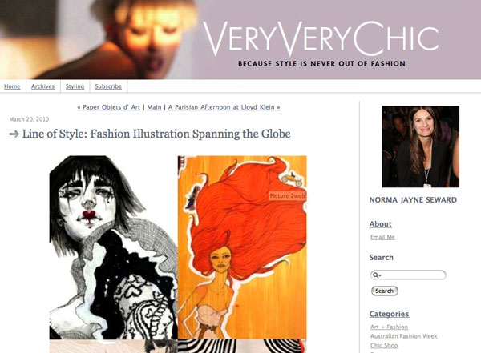
Task: Click Norma Jayne Seward profile photo
Action: pyautogui.click(x=421, y=146)
